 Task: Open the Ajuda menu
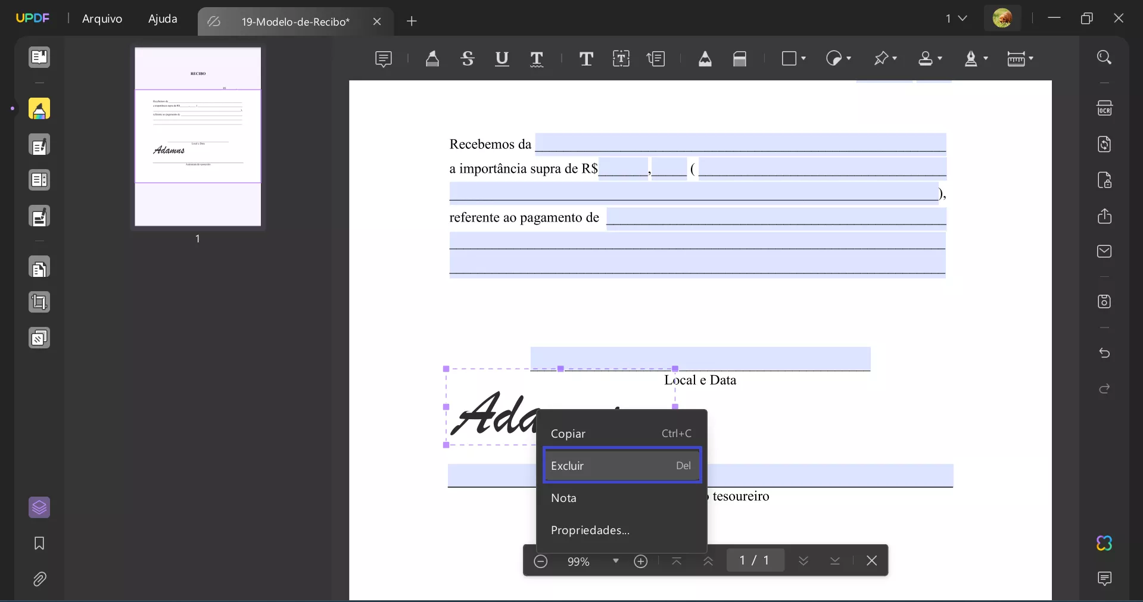click(163, 18)
